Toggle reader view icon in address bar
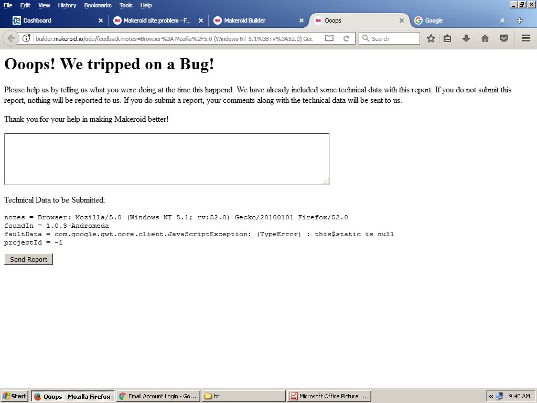The width and height of the screenshot is (537, 403). coord(329,38)
